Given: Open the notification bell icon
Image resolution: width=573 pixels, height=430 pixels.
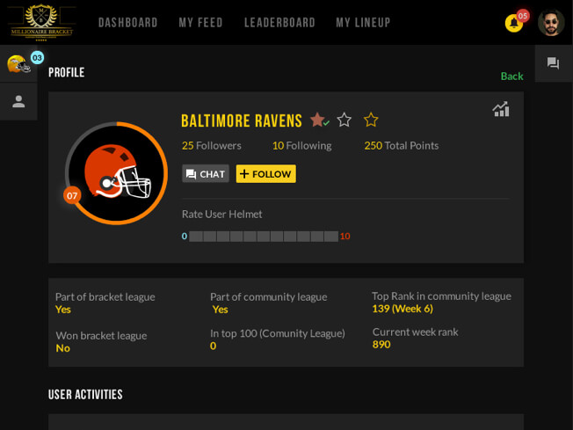Looking at the screenshot, I should [x=513, y=23].
